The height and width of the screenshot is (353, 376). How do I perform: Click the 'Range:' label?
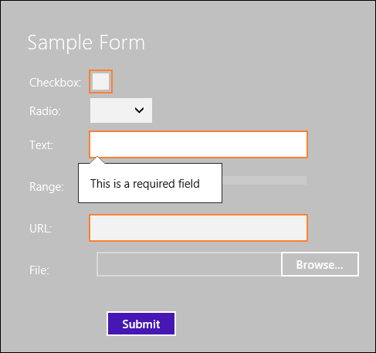click(x=46, y=187)
